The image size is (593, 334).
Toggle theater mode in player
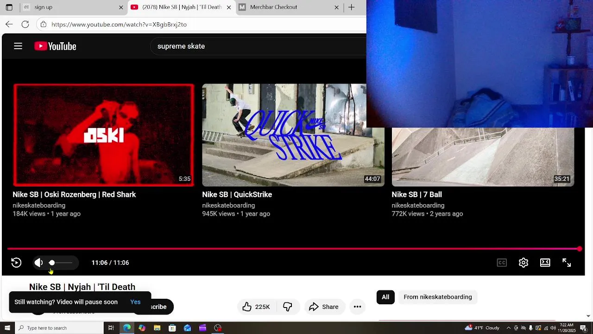click(545, 263)
